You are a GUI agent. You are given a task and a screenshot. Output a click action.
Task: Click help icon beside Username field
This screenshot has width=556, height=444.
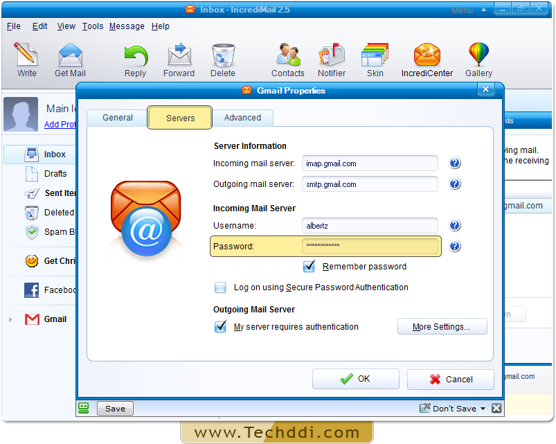coord(455,226)
